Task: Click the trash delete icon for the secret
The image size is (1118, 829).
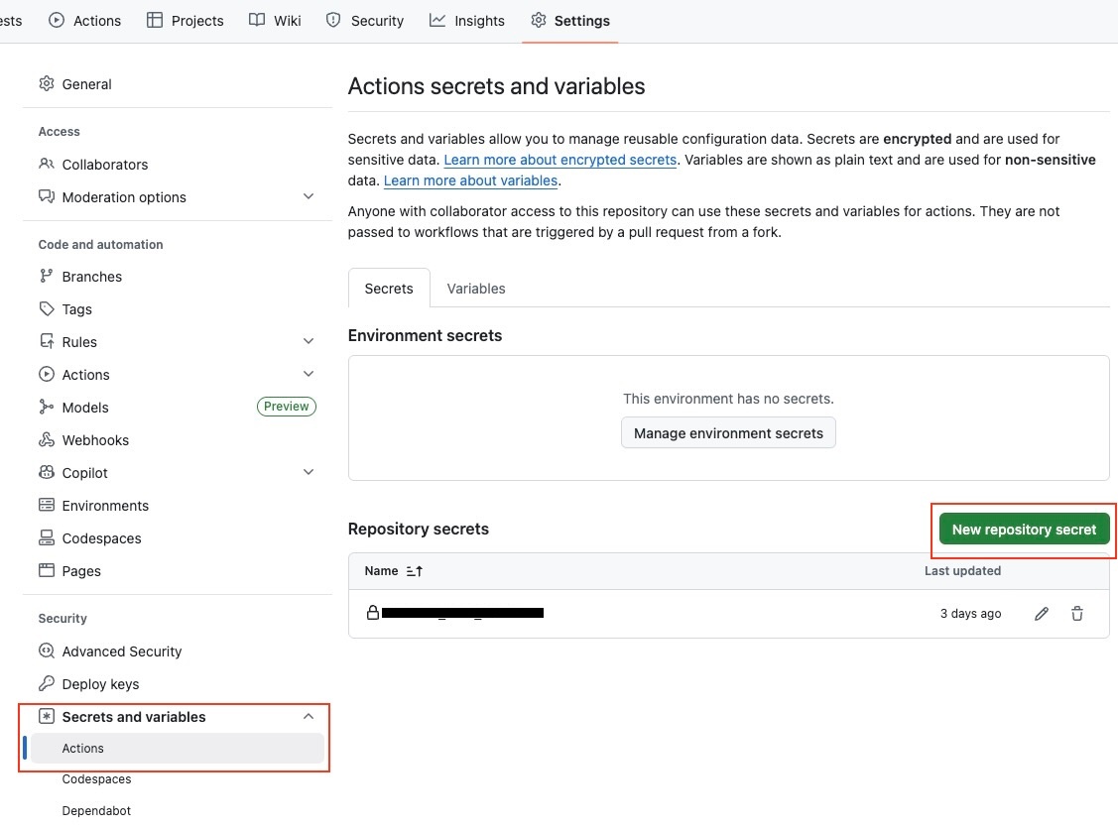Action: pos(1076,614)
